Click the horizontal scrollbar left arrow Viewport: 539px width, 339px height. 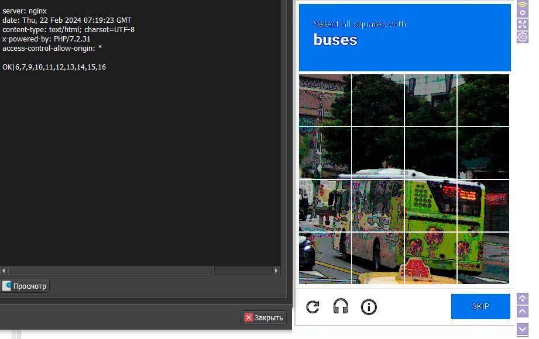(4, 271)
